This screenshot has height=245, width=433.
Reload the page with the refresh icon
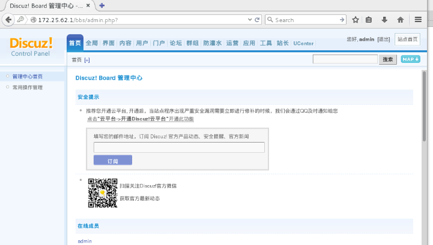[257, 20]
